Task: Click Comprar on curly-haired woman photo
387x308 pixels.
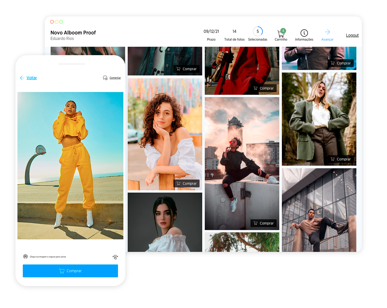Action: click(x=187, y=184)
